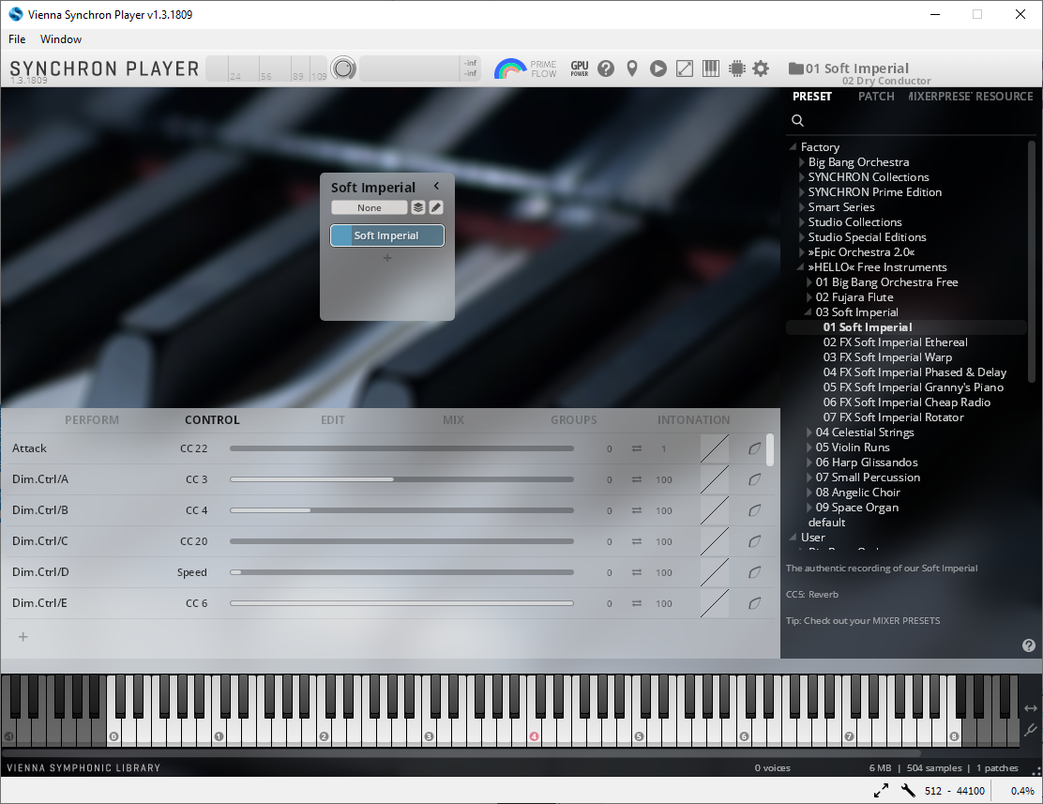Expand Smart Series folder
The width and height of the screenshot is (1043, 804).
click(802, 207)
